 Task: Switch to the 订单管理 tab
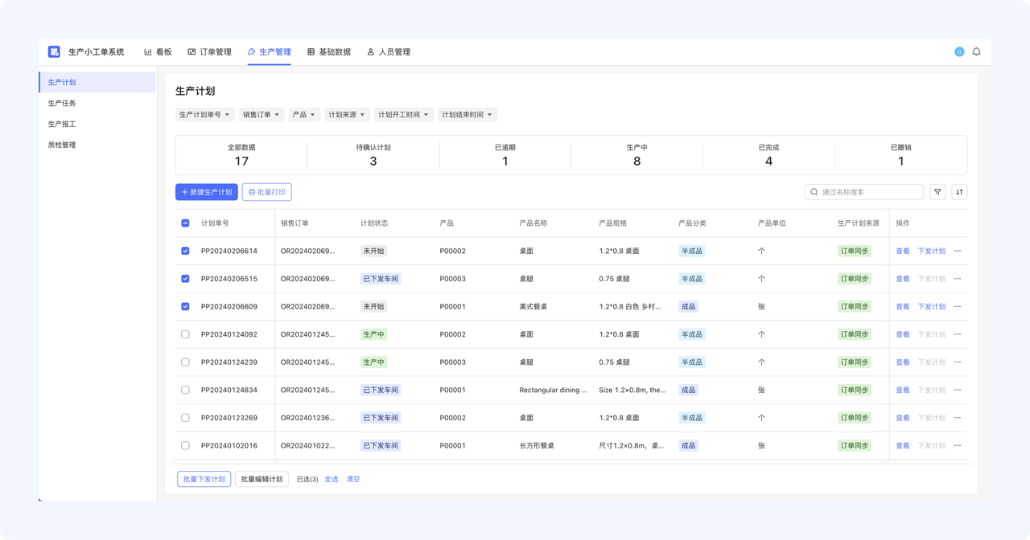coord(209,51)
